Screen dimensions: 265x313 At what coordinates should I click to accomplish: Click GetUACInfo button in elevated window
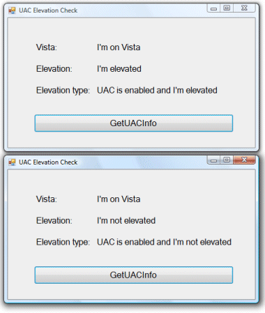coord(134,123)
